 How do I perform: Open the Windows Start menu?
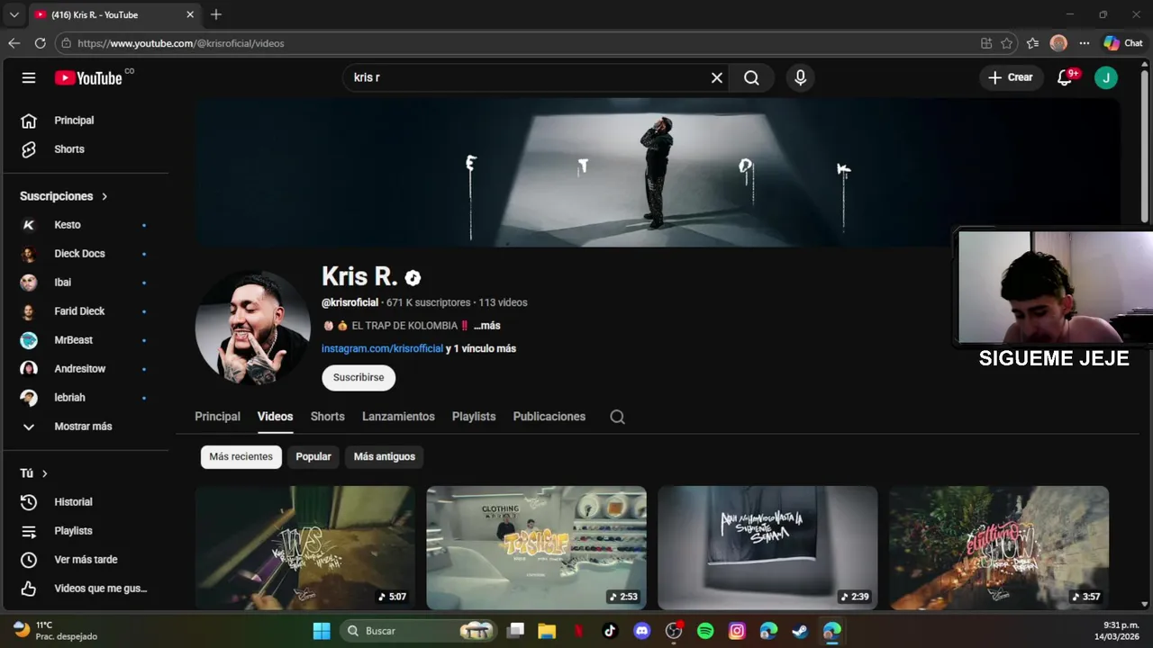322,631
